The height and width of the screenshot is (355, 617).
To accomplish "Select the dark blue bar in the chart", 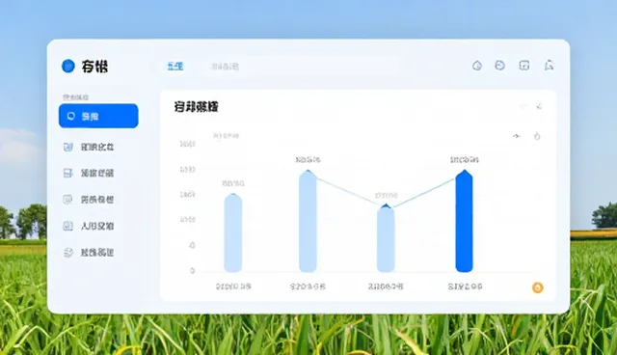I will tap(465, 221).
